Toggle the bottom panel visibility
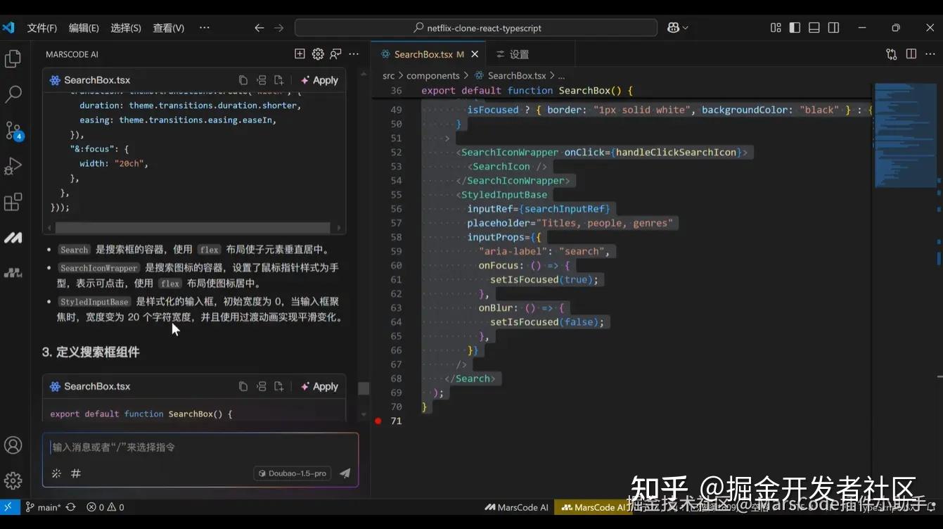The width and height of the screenshot is (943, 529). coord(814,27)
